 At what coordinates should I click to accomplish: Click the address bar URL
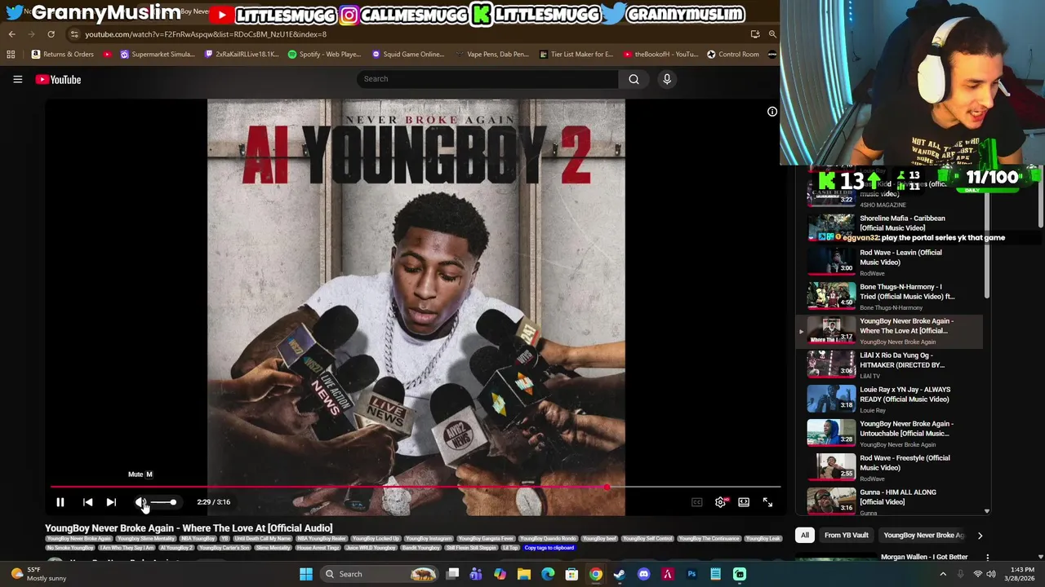point(206,34)
